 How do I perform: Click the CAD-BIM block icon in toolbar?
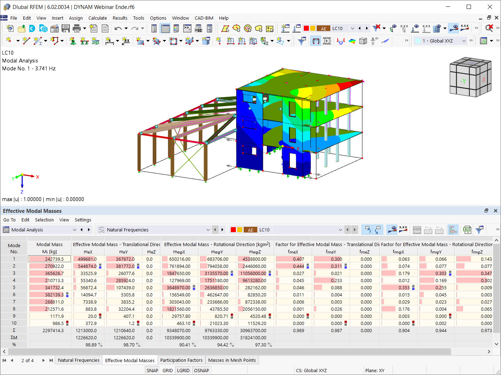click(43, 29)
